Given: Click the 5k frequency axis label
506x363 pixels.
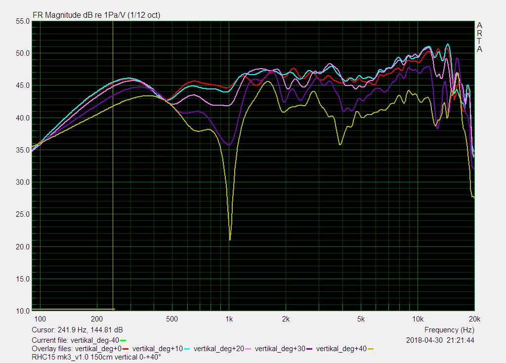Looking at the screenshot, I should 361,319.
